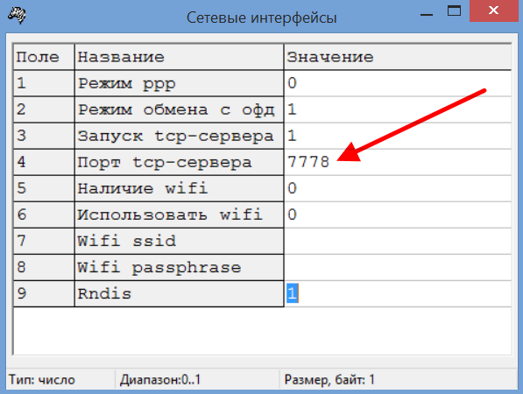
Task: Click the empty Wifi ssid value field
Action: [x=398, y=241]
